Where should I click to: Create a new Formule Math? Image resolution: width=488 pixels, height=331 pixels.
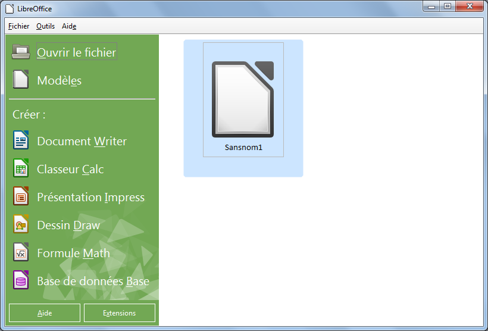73,253
